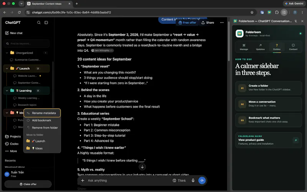
Task: Reload the page
Action: click(19, 12)
